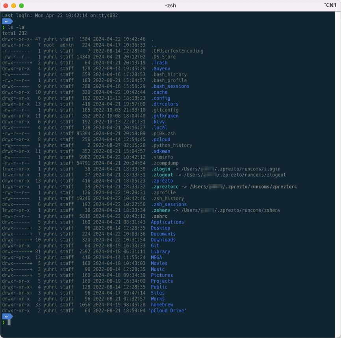Image resolution: width=341 pixels, height=338 pixels.
Task: Click the green zoom window button
Action: point(22,6)
